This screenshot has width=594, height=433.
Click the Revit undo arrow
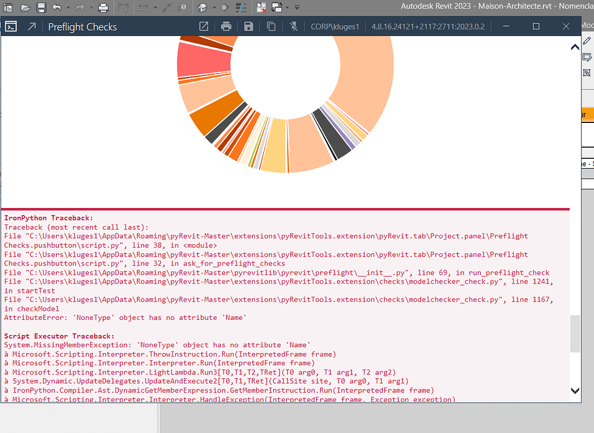(56, 8)
